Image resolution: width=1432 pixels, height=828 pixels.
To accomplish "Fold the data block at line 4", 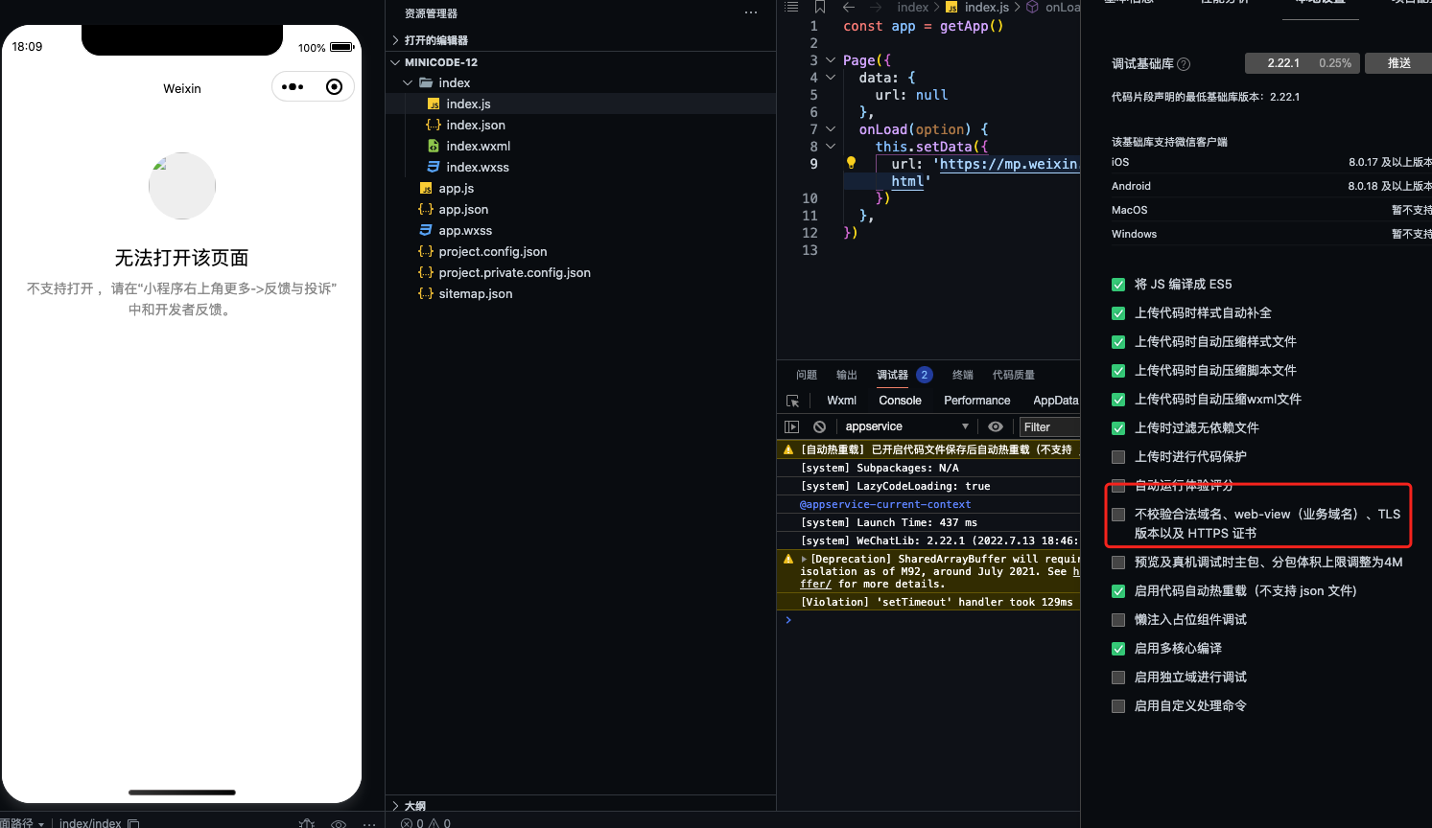I will (x=831, y=78).
